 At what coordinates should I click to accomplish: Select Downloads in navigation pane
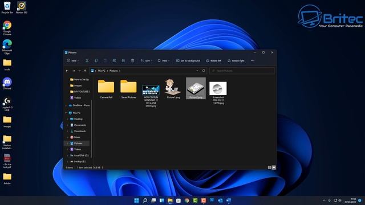click(x=78, y=131)
